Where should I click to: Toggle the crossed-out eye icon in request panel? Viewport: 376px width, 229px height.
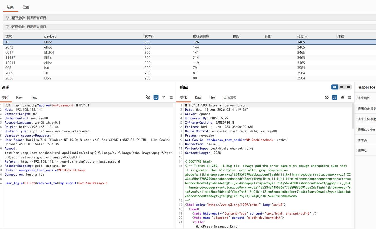coord(148,97)
